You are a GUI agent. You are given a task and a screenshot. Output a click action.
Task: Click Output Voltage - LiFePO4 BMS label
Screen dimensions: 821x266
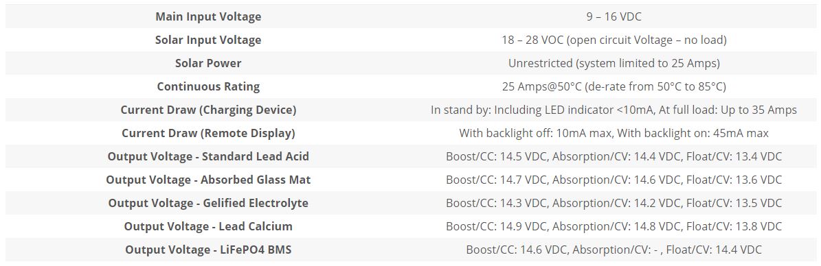[x=208, y=250]
